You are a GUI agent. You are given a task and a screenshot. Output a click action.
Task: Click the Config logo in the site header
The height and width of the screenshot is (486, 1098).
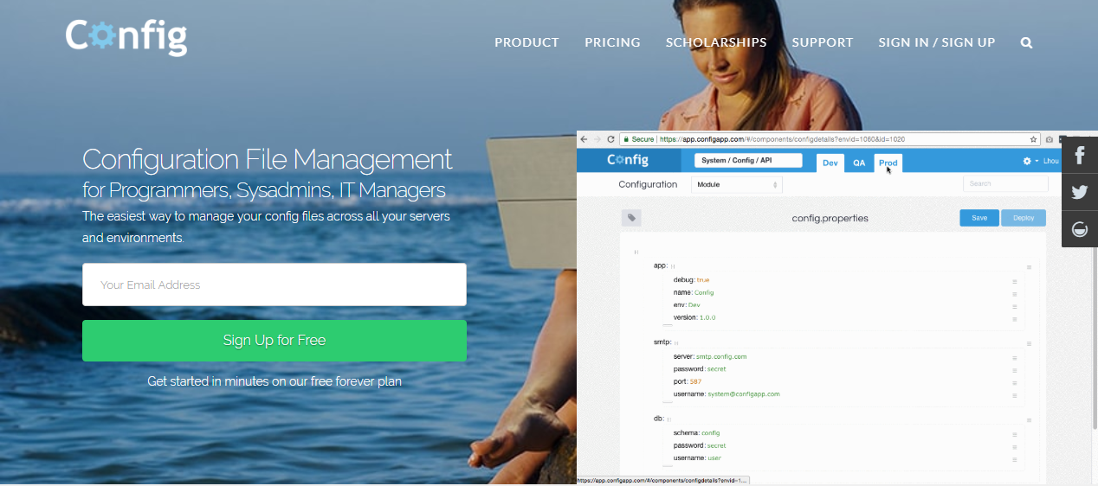126,37
